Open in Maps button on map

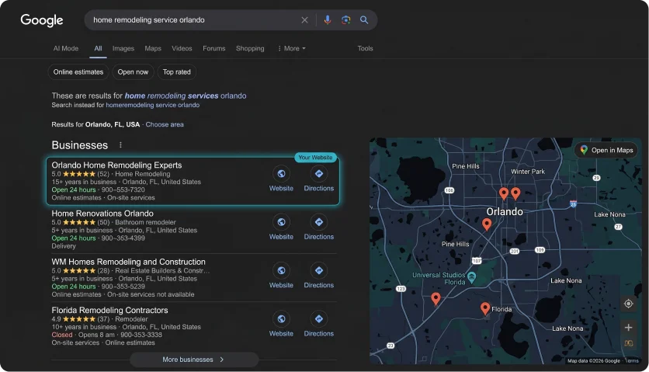(606, 150)
